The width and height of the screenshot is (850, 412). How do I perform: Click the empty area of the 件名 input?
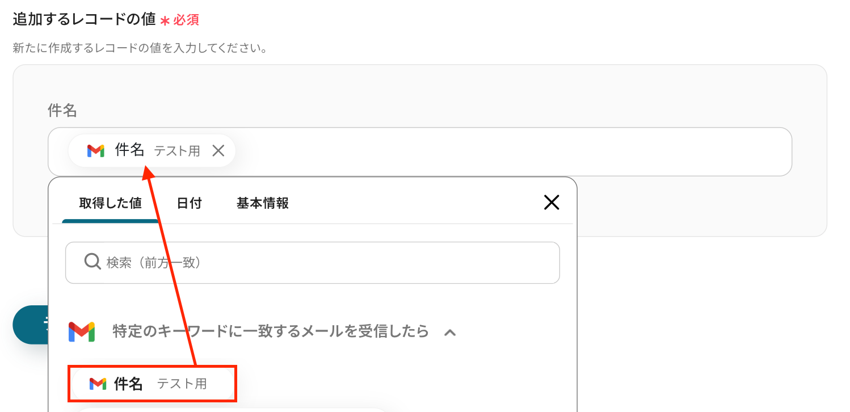point(511,152)
